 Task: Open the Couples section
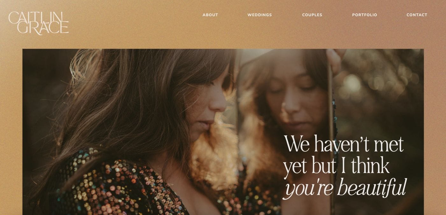[312, 15]
